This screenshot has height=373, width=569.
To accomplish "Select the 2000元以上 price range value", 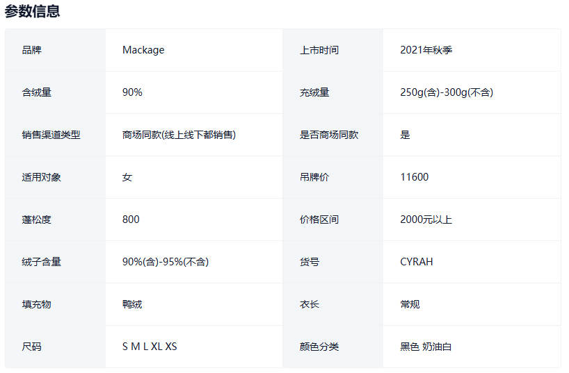I will [x=426, y=219].
